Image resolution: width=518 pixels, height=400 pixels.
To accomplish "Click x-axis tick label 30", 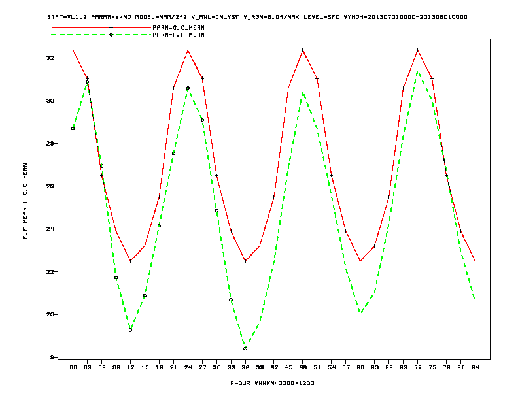I will [x=216, y=367].
